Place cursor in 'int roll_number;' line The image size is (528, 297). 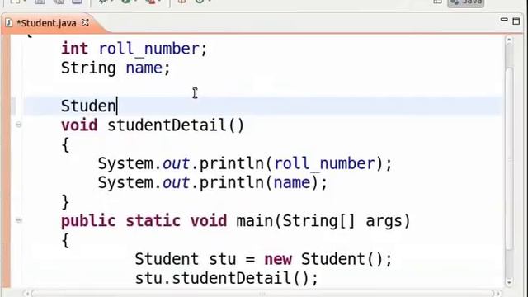tap(134, 49)
